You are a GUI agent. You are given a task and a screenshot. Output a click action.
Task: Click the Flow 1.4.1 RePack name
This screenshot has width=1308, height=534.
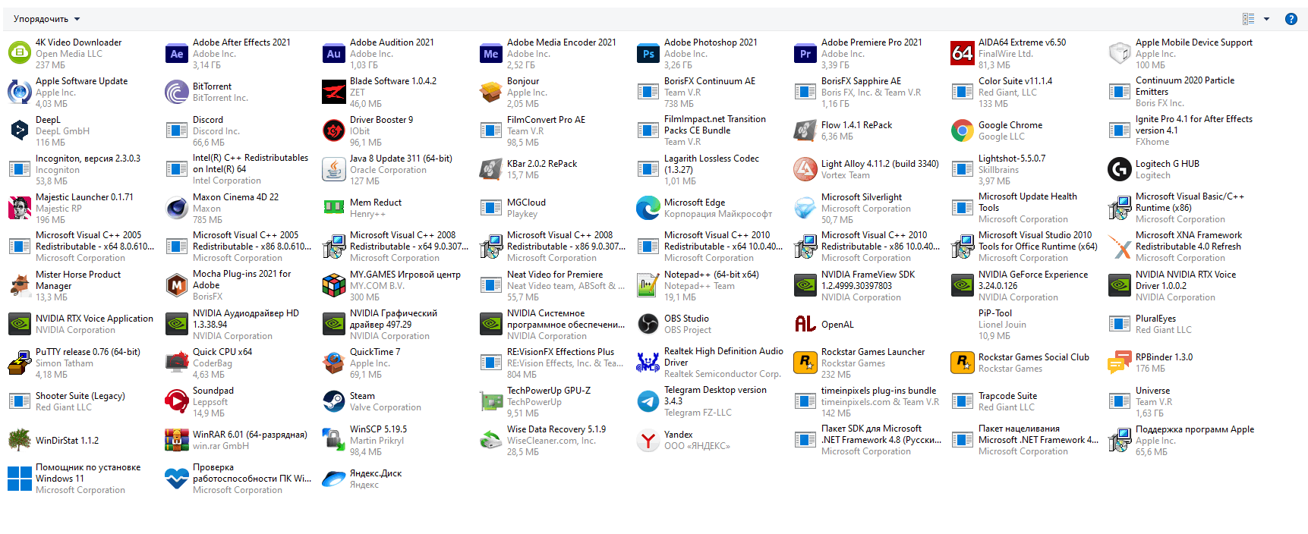[x=856, y=125]
